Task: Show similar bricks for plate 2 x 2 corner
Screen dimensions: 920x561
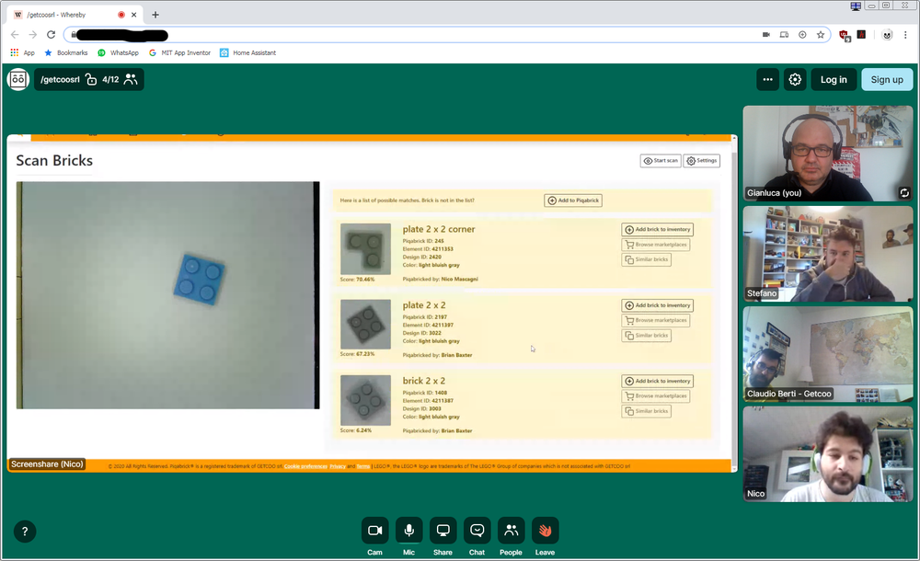Action: coord(647,259)
